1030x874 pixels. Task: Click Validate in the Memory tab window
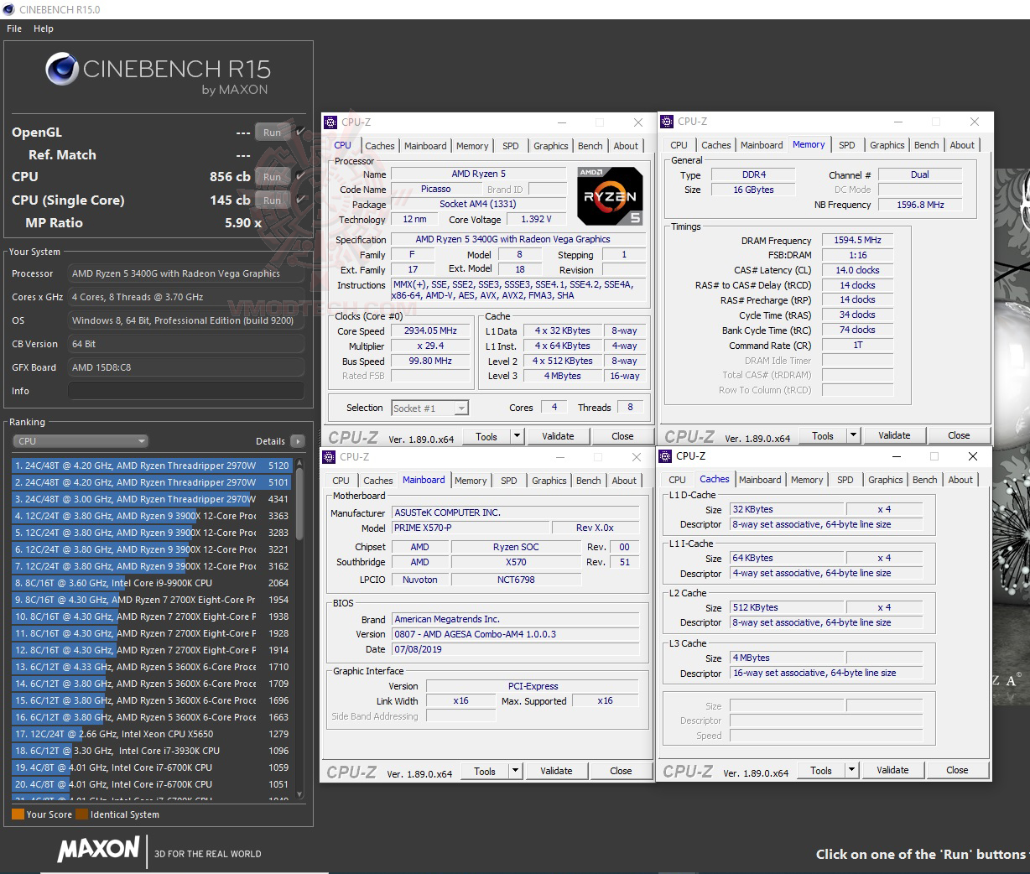point(894,435)
